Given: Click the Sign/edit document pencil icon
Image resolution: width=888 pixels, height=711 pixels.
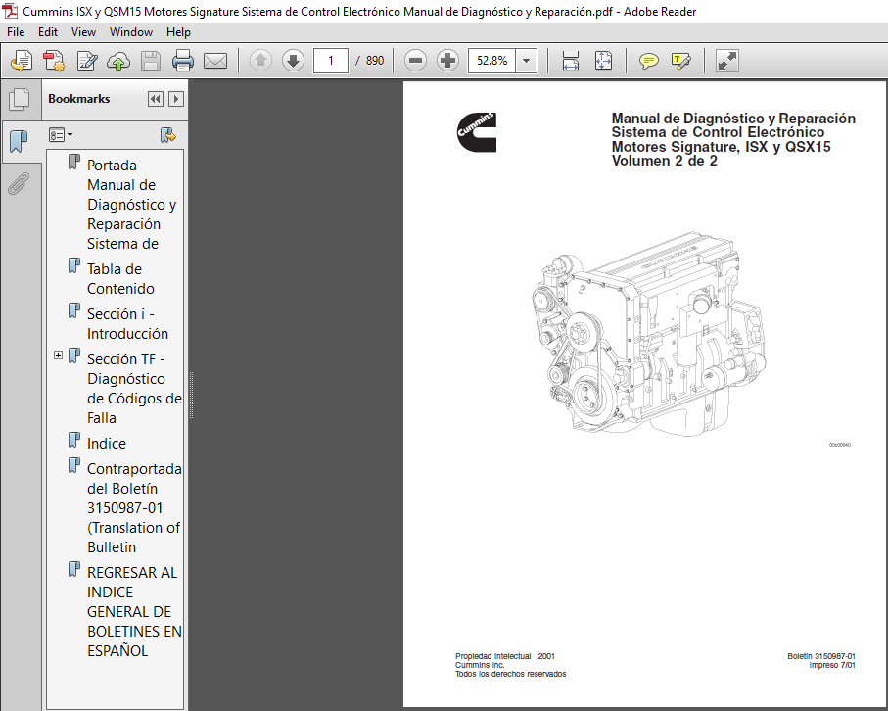Looking at the screenshot, I should click(87, 61).
